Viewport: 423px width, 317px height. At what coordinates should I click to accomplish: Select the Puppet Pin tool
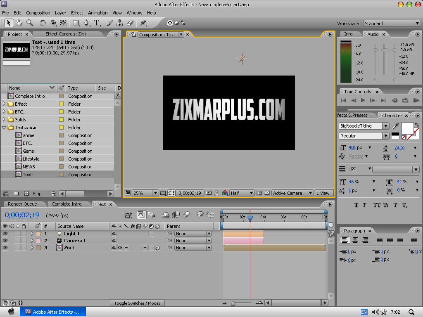click(143, 23)
